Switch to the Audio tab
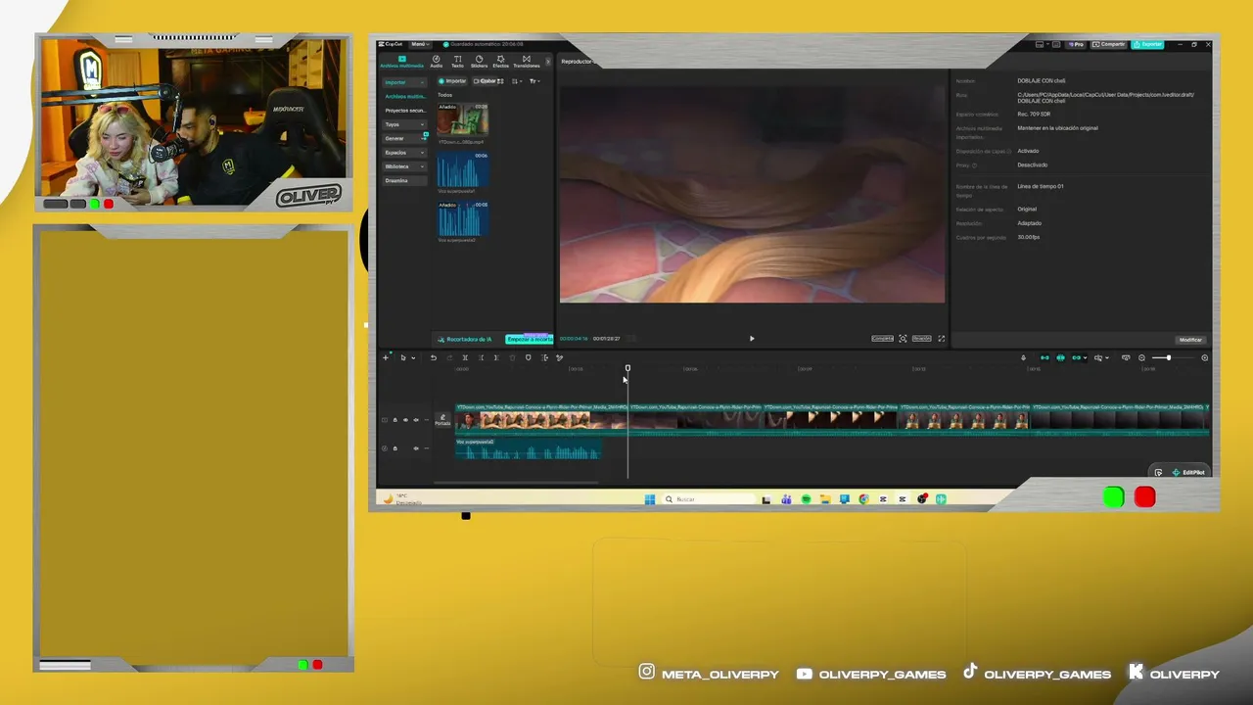Screen dimensions: 1253x705 (x=437, y=62)
